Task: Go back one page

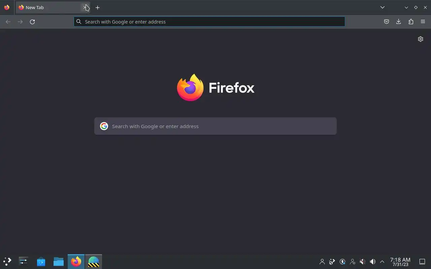Action: 8,22
